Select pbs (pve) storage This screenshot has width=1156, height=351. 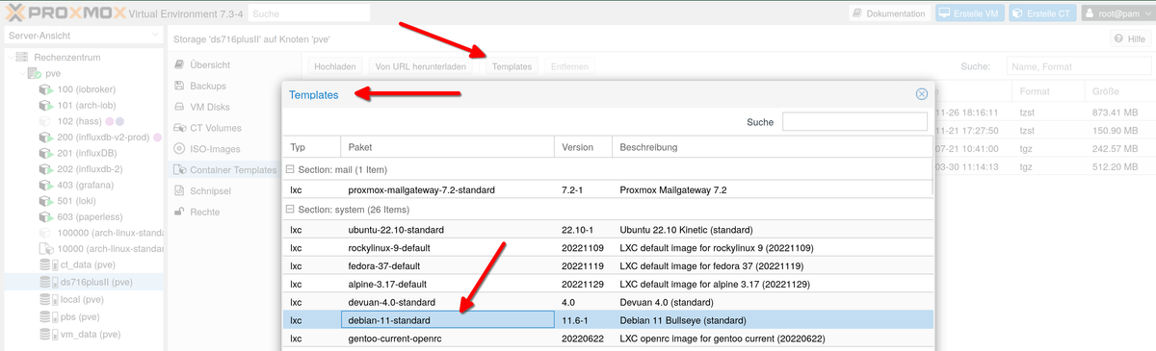coord(79,316)
